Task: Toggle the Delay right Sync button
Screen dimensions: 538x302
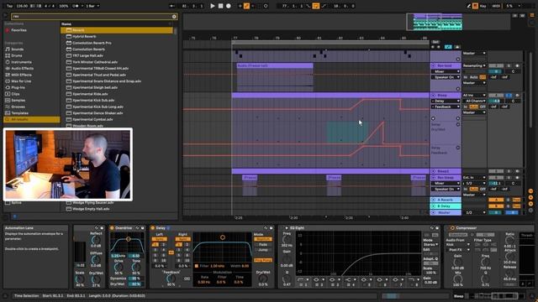Action: (183, 239)
